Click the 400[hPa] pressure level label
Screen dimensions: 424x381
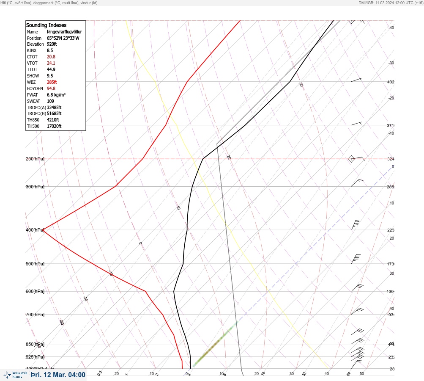[35, 230]
